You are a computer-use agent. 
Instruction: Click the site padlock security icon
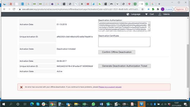[x=20, y=9]
